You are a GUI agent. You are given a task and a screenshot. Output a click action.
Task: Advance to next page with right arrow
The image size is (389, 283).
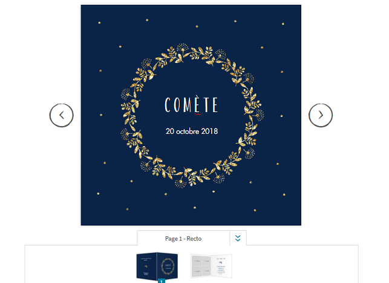click(321, 115)
